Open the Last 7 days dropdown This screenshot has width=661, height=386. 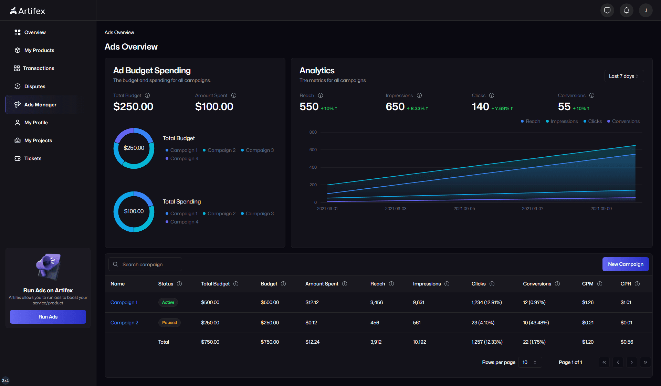click(x=624, y=76)
